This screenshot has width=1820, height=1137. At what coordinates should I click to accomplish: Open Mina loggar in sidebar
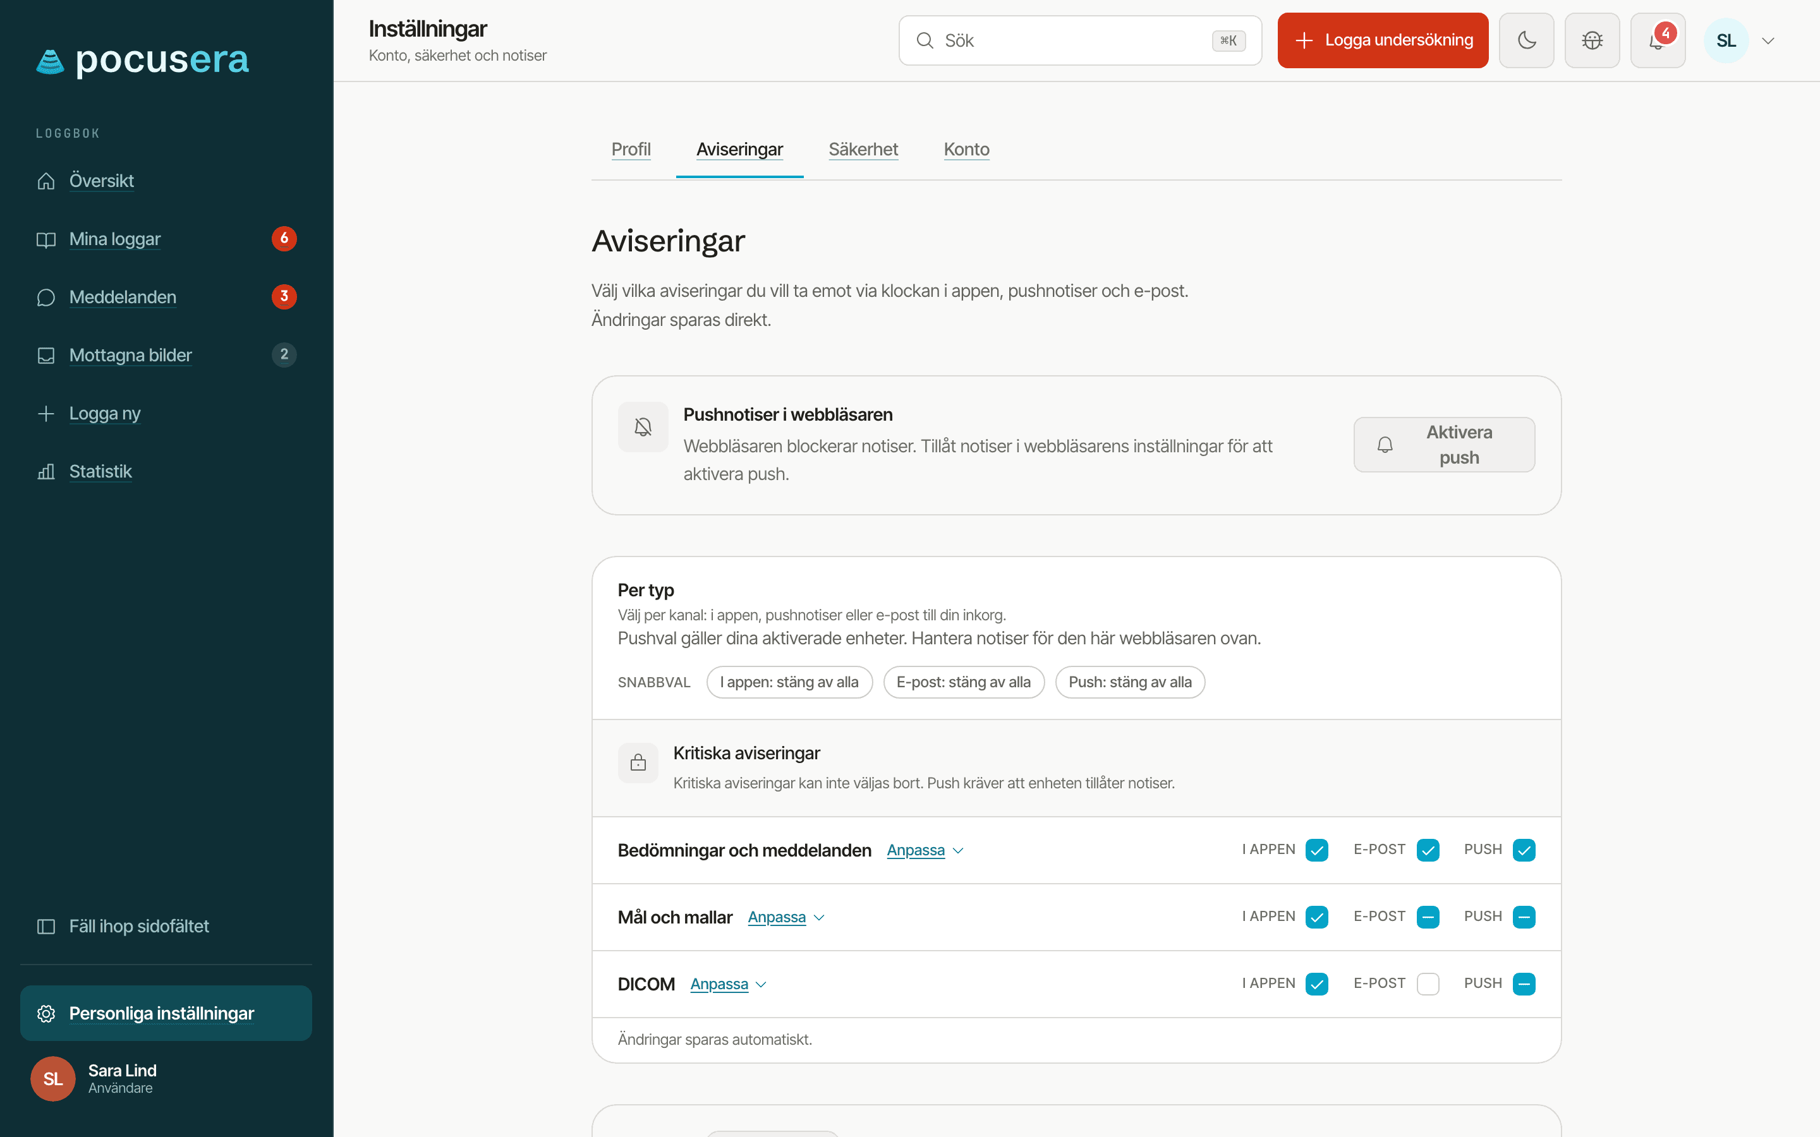(x=166, y=239)
